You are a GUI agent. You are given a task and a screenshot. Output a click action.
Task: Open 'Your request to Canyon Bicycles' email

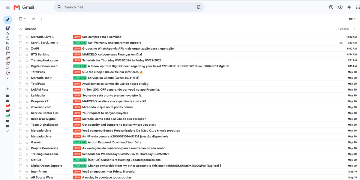click(x=105, y=113)
